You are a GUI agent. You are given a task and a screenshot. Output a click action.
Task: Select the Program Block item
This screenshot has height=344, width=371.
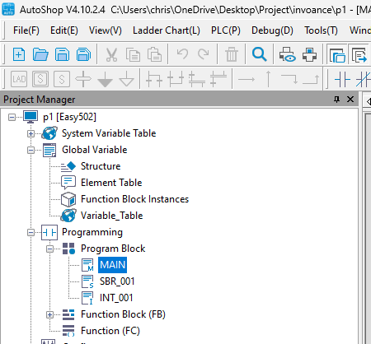tap(113, 249)
